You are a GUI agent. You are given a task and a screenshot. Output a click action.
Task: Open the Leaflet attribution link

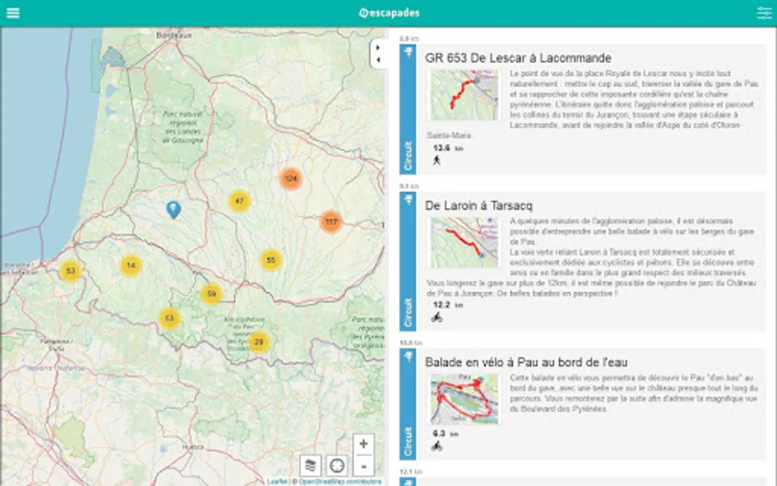[277, 481]
